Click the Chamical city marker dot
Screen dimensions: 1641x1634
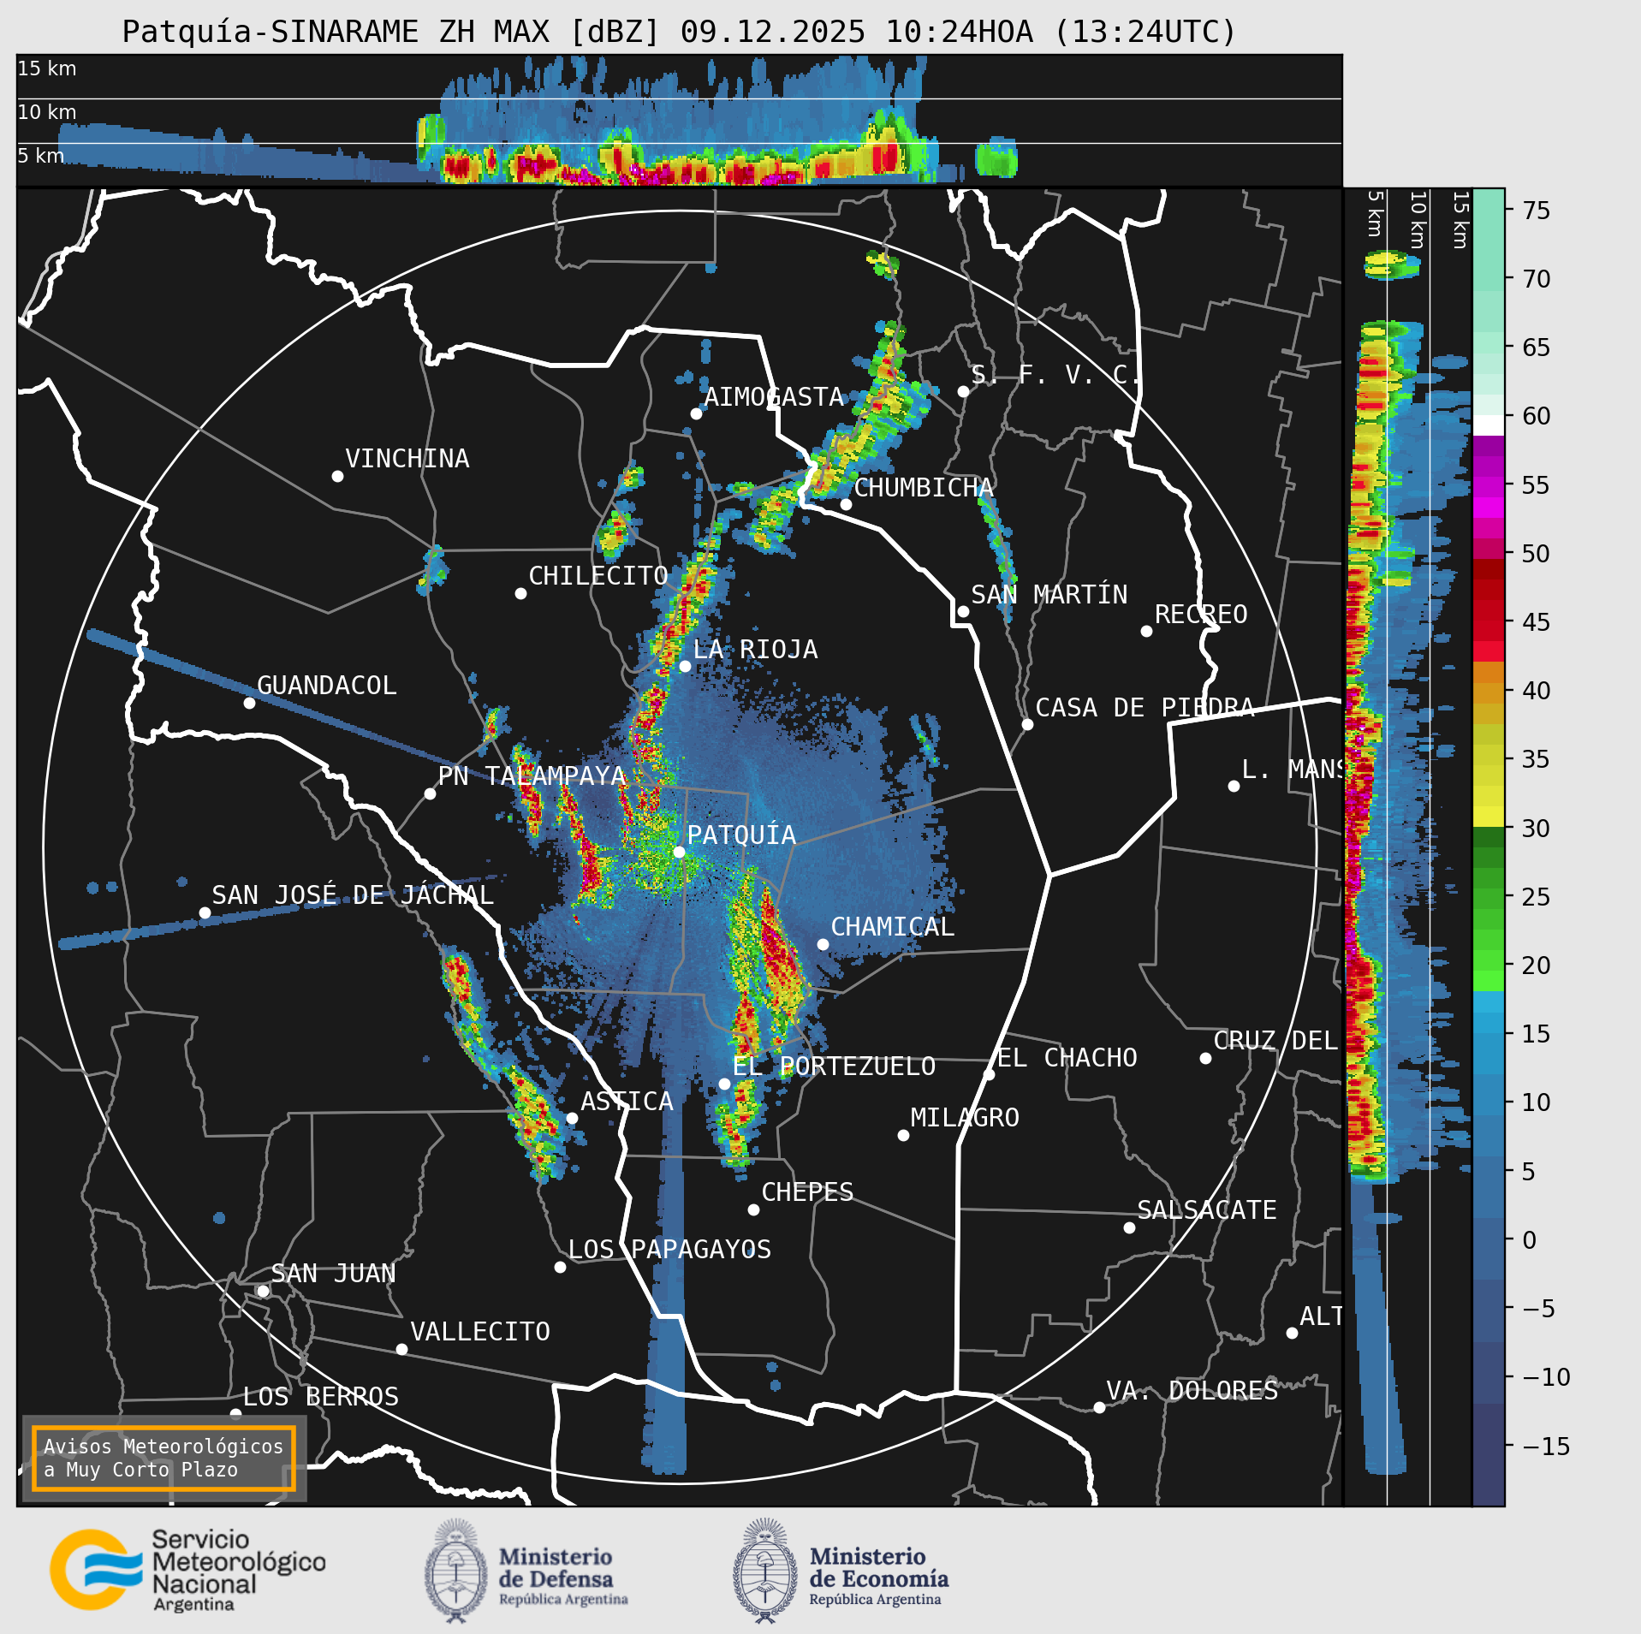tap(823, 944)
